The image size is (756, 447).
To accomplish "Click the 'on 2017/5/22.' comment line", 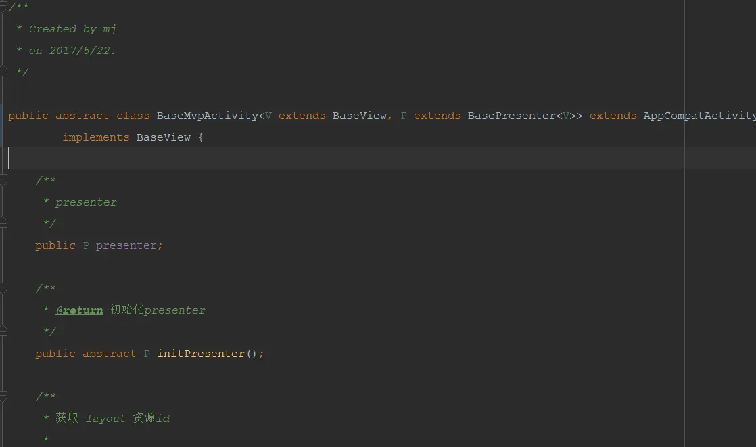I will (x=72, y=51).
